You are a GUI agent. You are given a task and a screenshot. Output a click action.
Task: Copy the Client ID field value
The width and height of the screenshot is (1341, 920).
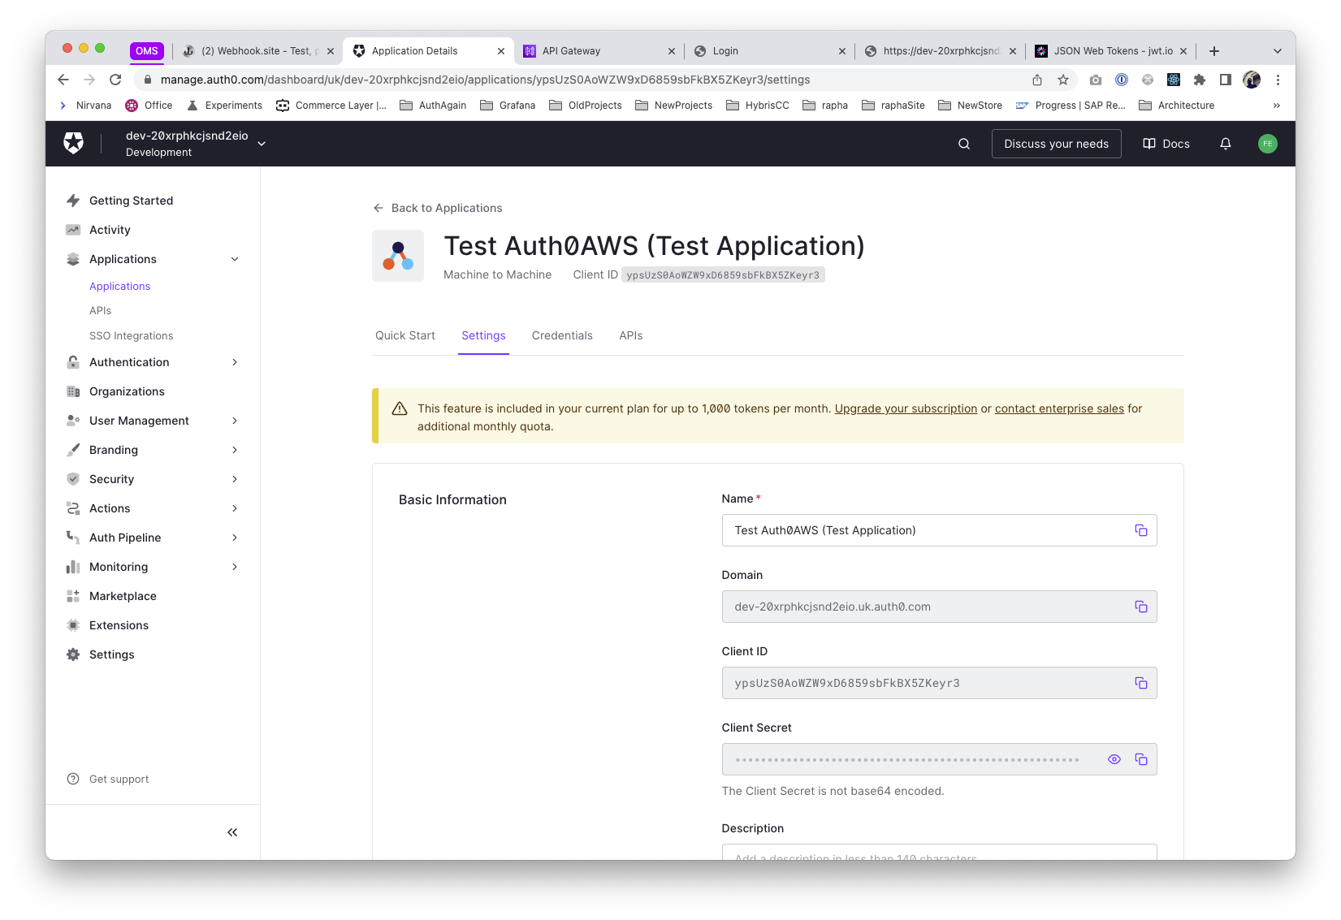pyautogui.click(x=1140, y=683)
